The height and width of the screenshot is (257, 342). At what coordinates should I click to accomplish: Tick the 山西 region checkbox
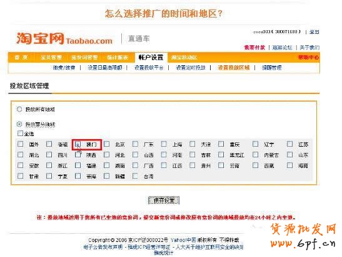[x=135, y=155]
